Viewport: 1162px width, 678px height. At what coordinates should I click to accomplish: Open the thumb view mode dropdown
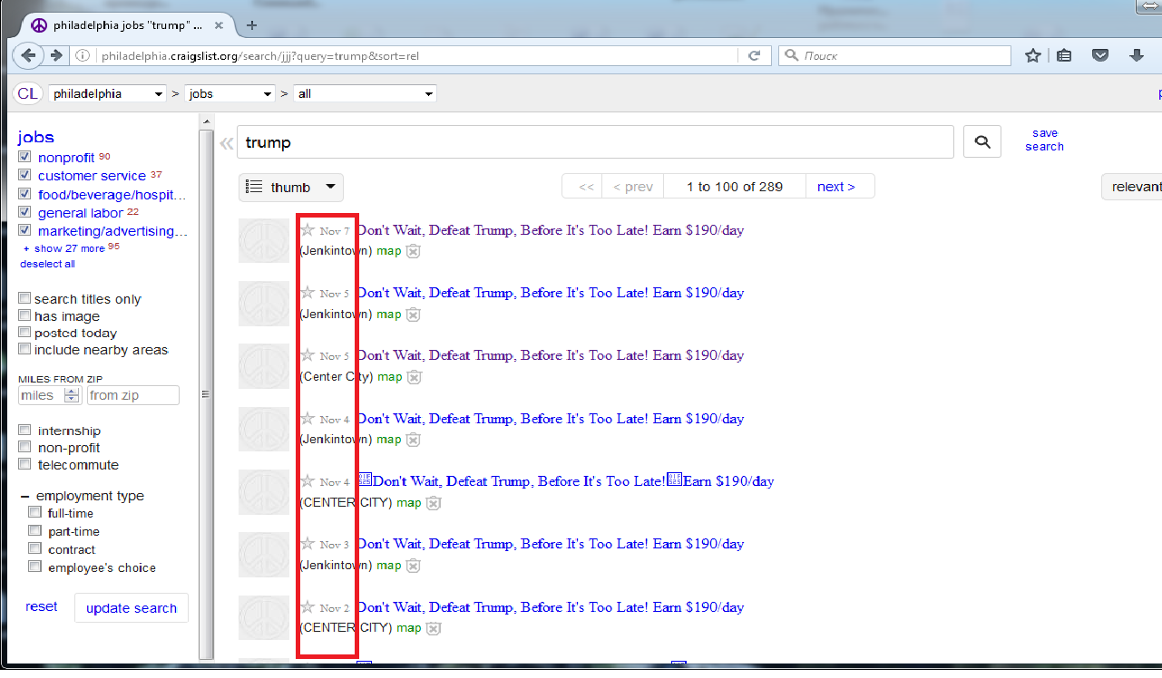pyautogui.click(x=291, y=188)
